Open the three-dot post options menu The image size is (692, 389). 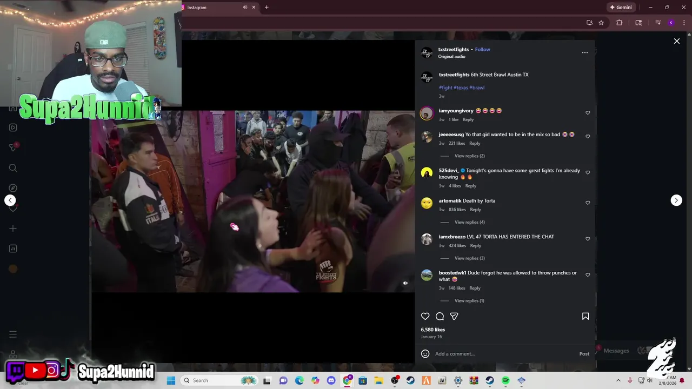pos(584,52)
